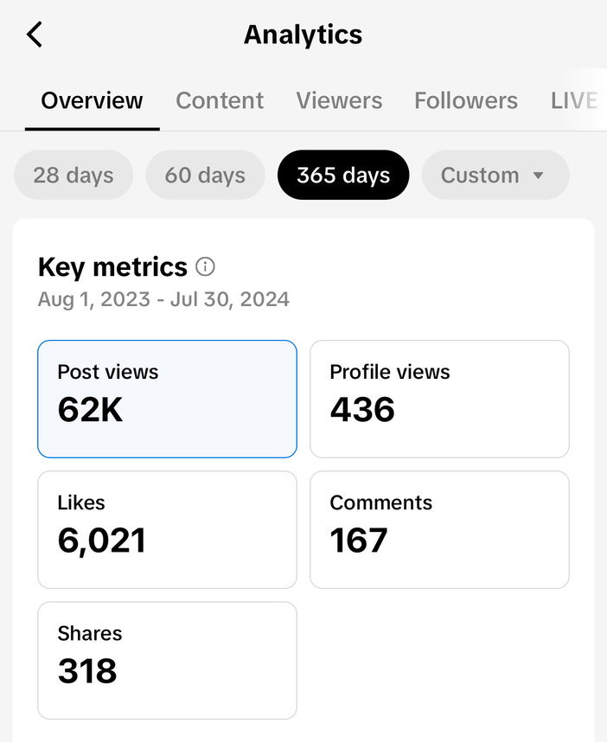Tap the Aug 1, 2023 date range text

[x=163, y=300]
